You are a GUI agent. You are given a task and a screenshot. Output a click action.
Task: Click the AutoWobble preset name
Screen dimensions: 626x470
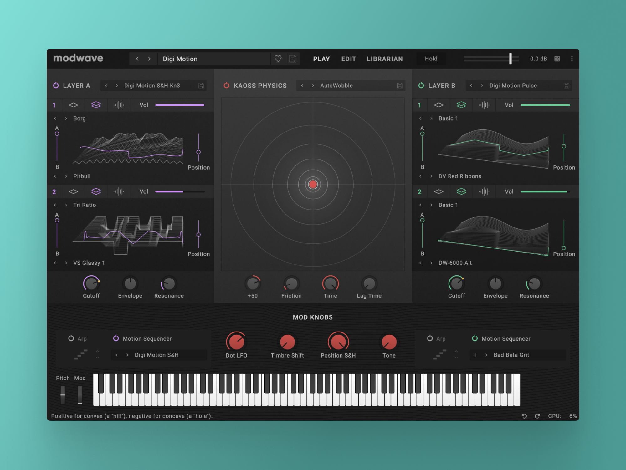(x=336, y=86)
